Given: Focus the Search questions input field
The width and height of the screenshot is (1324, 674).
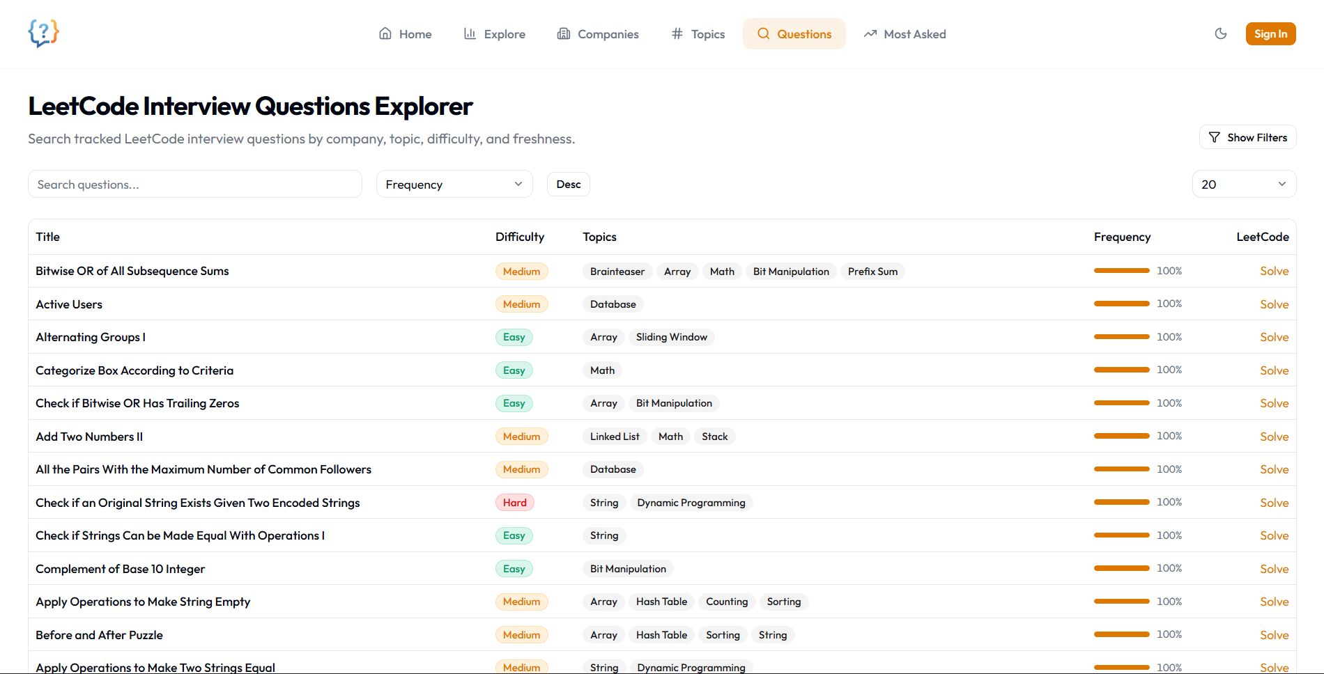Looking at the screenshot, I should pos(195,185).
